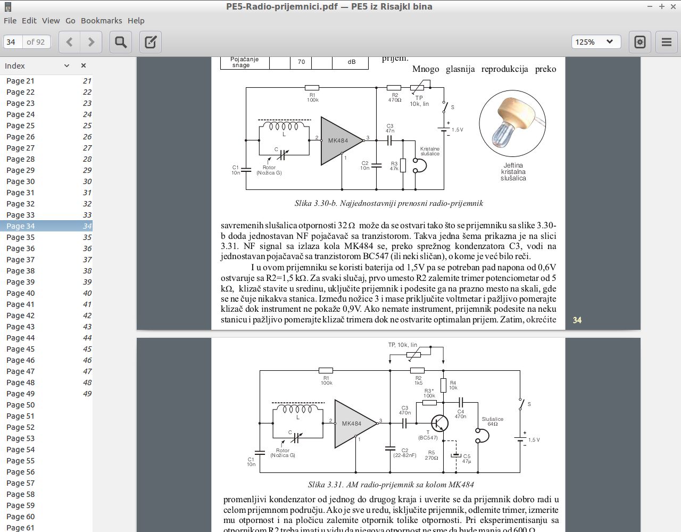Navigate to Page 28 index entry
This screenshot has width=681, height=532.
click(x=46, y=159)
